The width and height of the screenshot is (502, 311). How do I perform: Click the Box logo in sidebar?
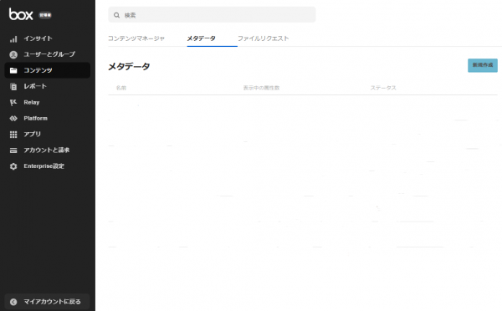click(x=21, y=14)
